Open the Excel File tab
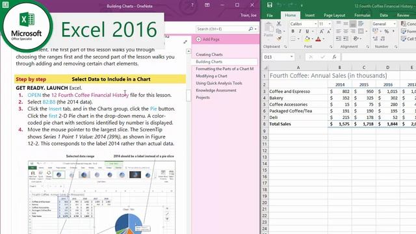The image size is (416, 234). (270, 16)
